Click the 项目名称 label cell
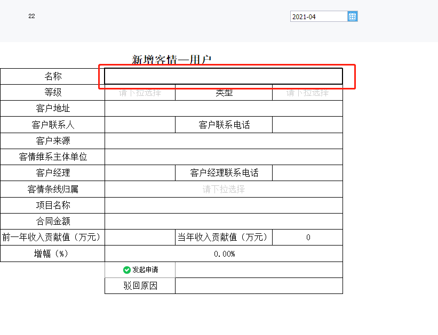The height and width of the screenshot is (335, 438). click(52, 205)
